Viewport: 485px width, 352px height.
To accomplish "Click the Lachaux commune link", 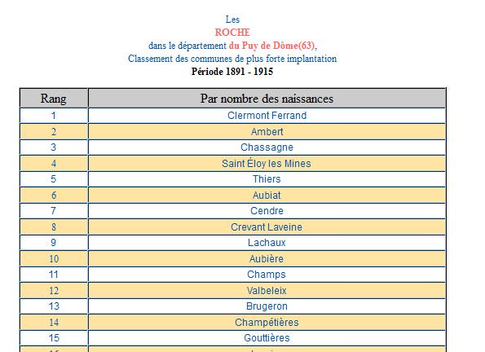I will 267,243.
